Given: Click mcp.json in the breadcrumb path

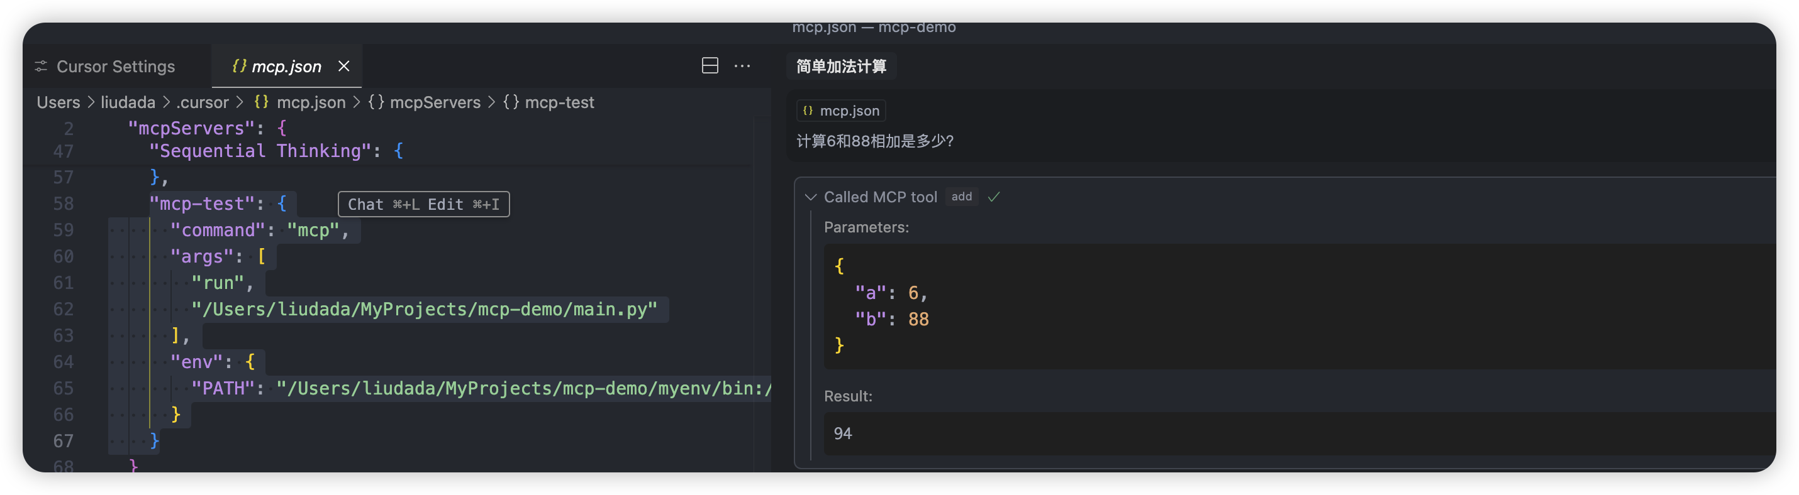Looking at the screenshot, I should coord(311,102).
